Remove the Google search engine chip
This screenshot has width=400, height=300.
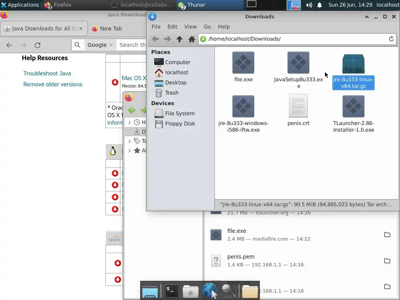111,45
